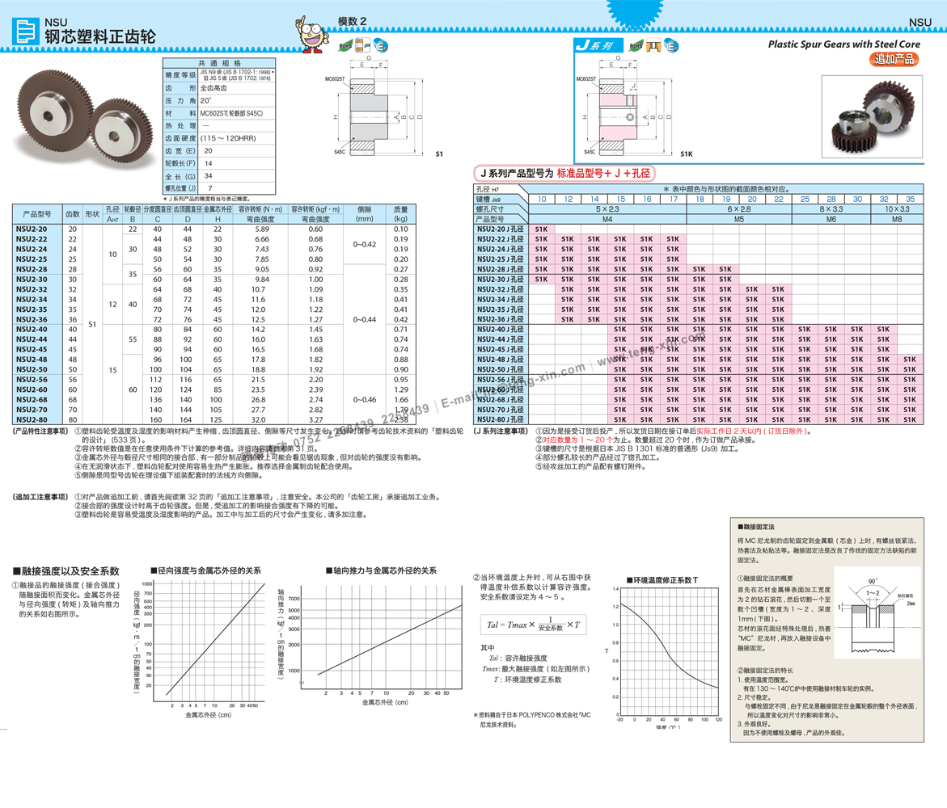Click the NSU2-40 J孔径 row label
The height and width of the screenshot is (808, 947).
coord(500,330)
